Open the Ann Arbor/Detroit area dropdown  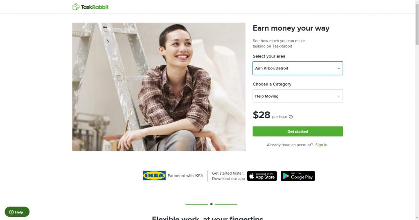pyautogui.click(x=298, y=68)
